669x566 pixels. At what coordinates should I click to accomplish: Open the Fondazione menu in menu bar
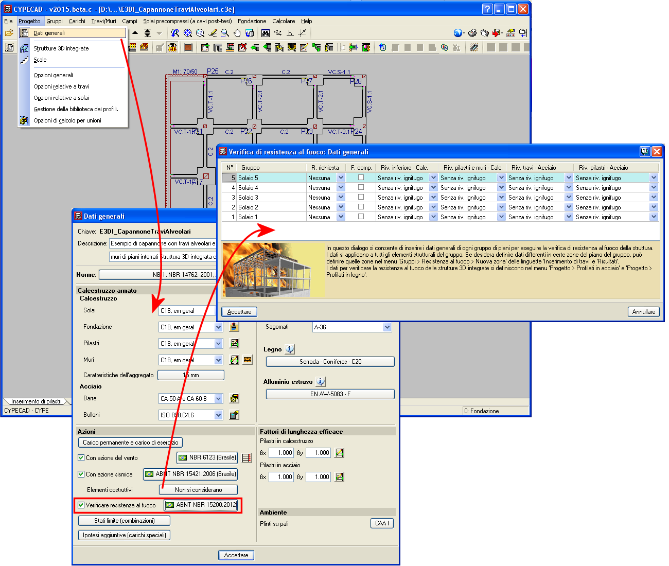252,21
